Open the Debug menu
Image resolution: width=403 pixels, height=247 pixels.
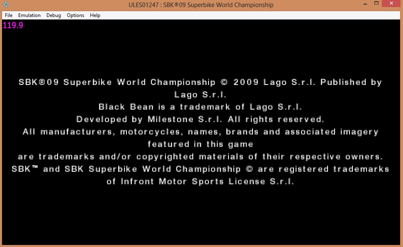point(53,15)
